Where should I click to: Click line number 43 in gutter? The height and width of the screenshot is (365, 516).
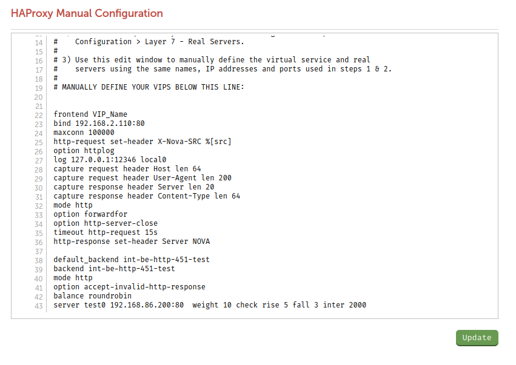click(x=39, y=306)
